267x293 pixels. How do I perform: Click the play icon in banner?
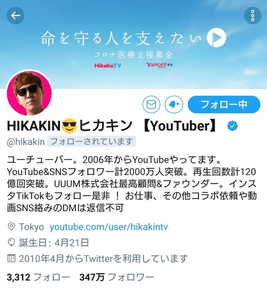point(216,38)
